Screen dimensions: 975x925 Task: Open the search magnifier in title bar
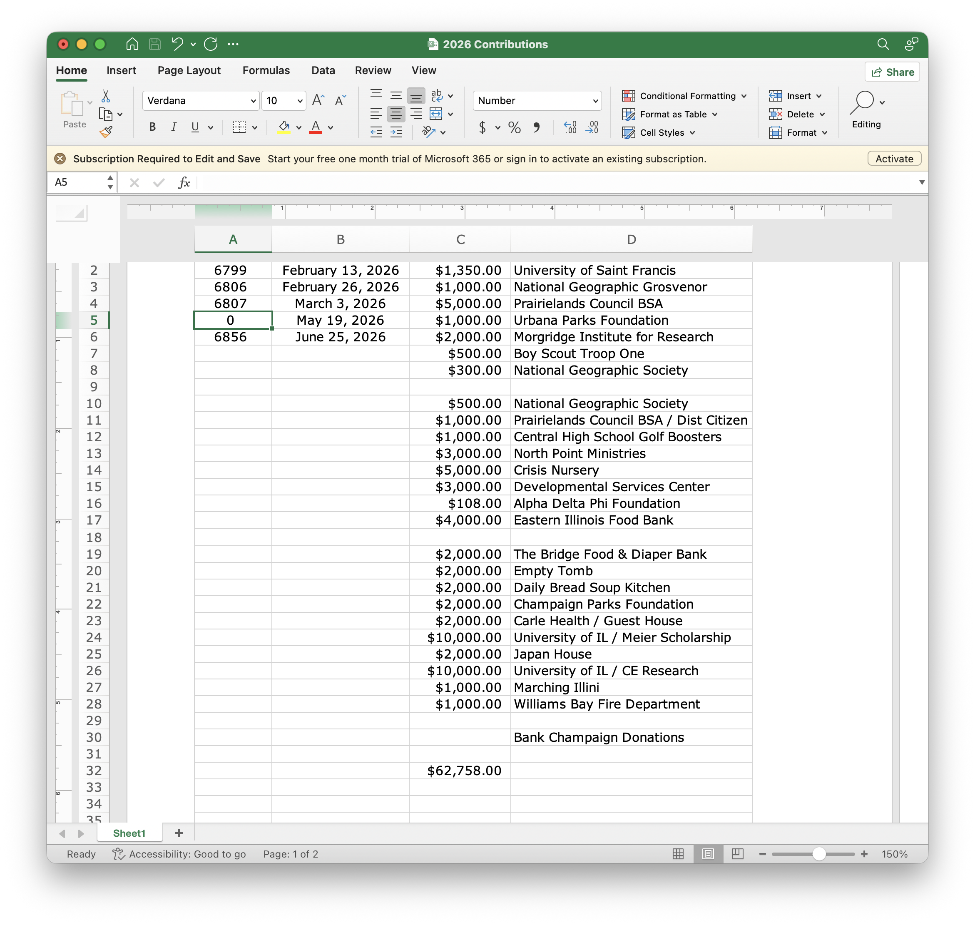tap(883, 45)
